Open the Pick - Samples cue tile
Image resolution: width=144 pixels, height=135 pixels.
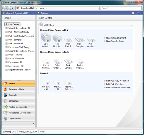click(x=80, y=42)
